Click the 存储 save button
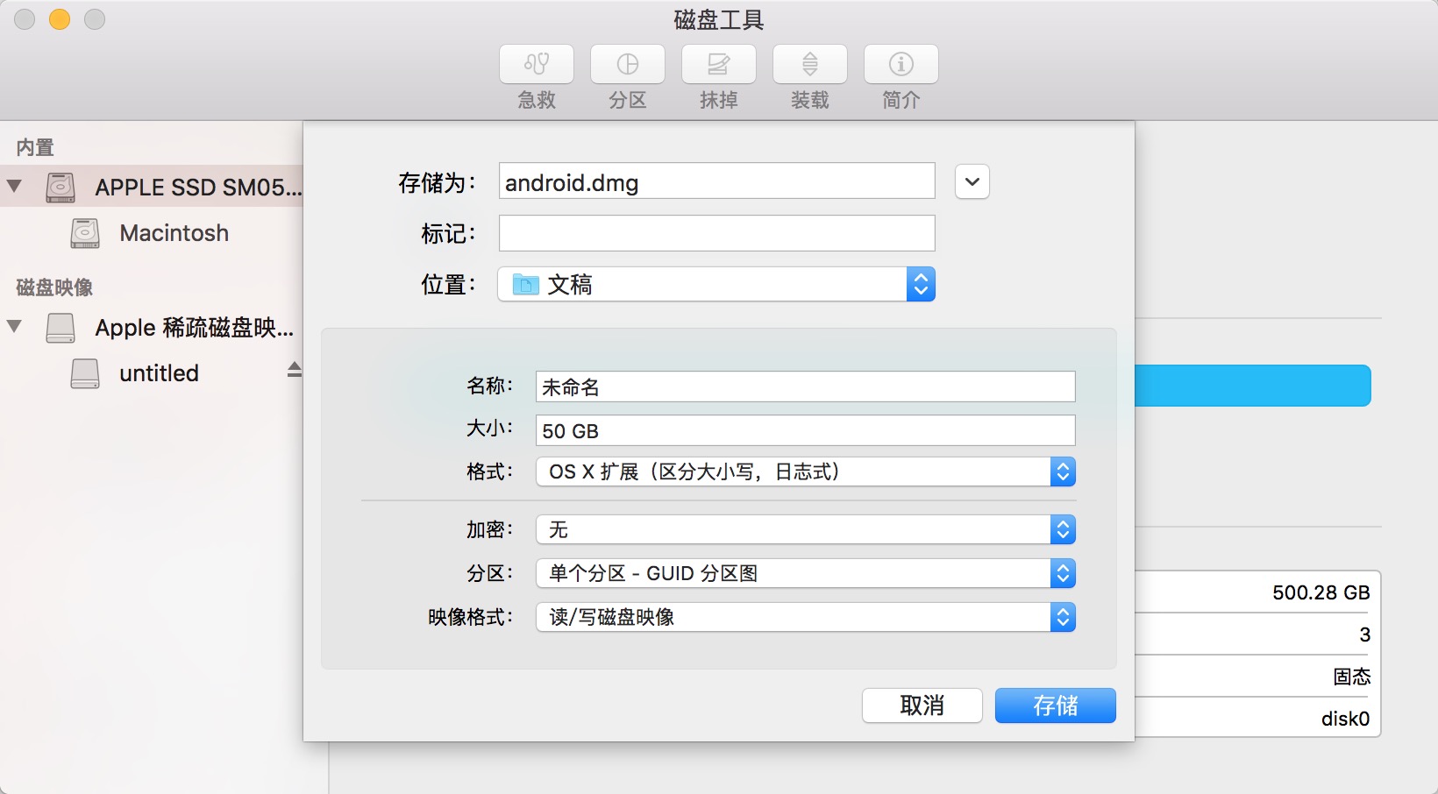 click(1056, 705)
